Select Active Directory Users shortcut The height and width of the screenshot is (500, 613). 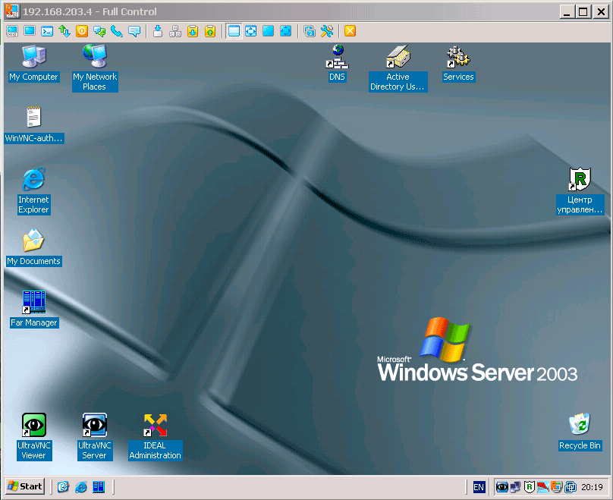tap(398, 68)
